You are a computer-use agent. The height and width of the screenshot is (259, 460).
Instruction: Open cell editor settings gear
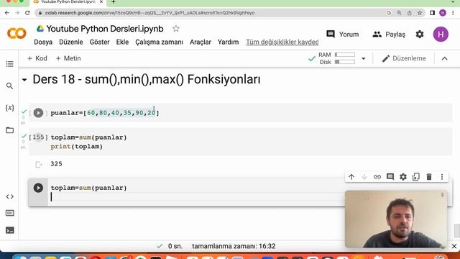point(403,177)
